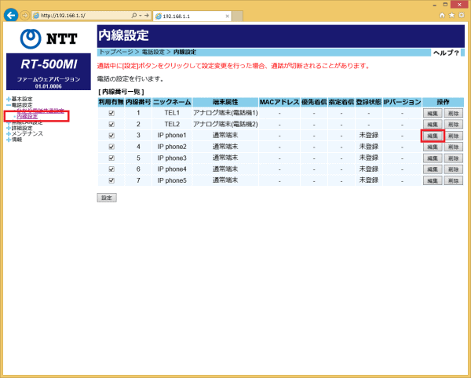Expand the メンテナンス plus icon

tap(9, 134)
